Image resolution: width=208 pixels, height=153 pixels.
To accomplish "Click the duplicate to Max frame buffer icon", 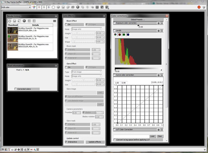I will coord(83,7).
